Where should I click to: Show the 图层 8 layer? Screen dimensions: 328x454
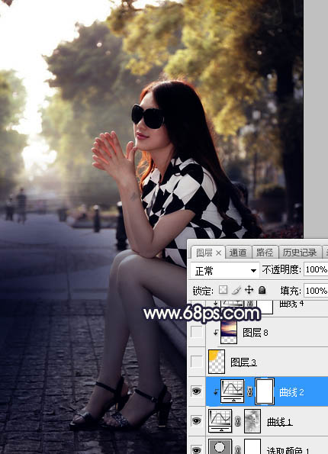[x=196, y=333]
